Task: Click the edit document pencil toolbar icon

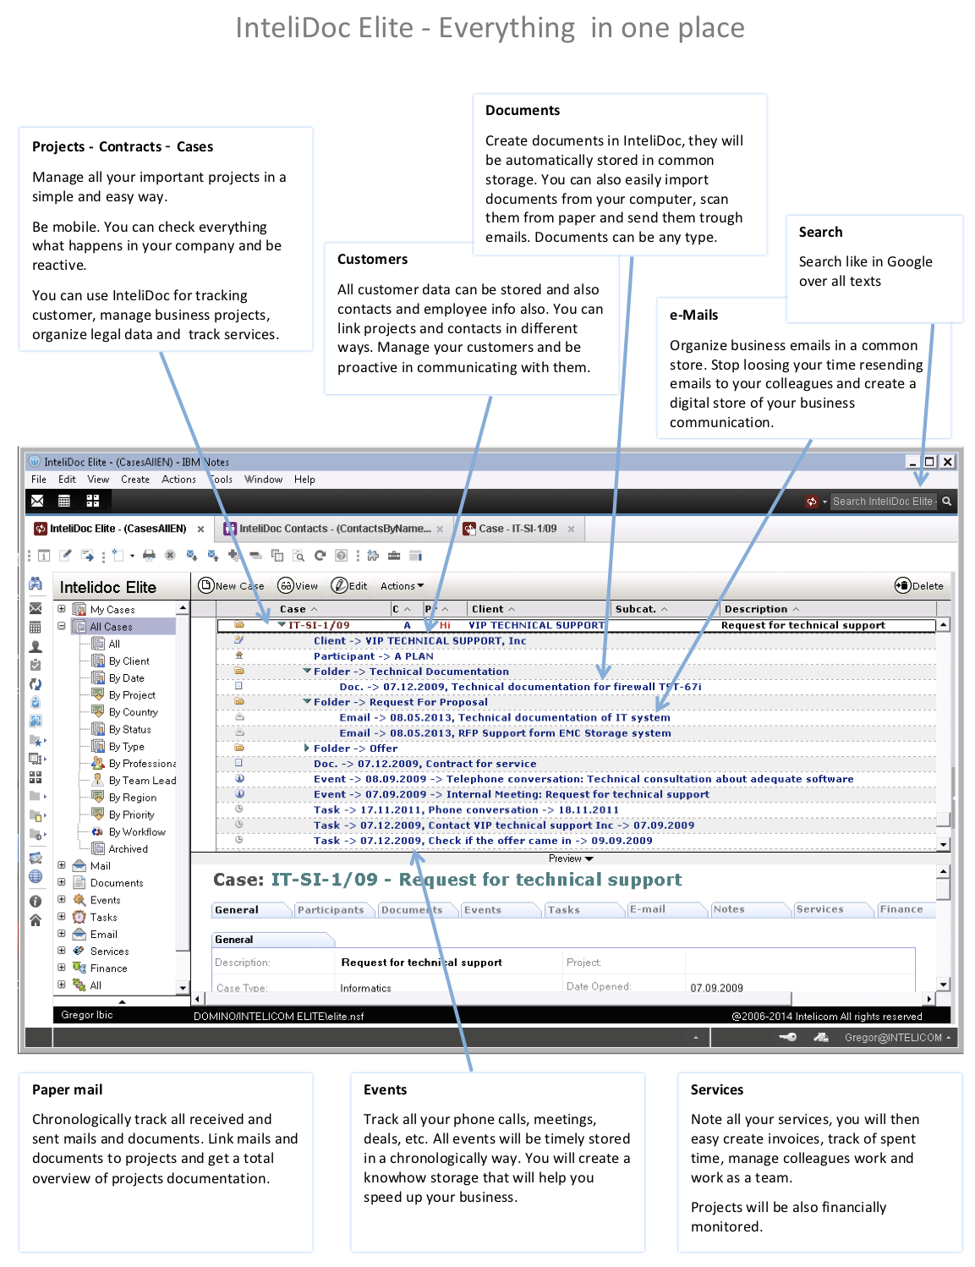Action: click(65, 556)
